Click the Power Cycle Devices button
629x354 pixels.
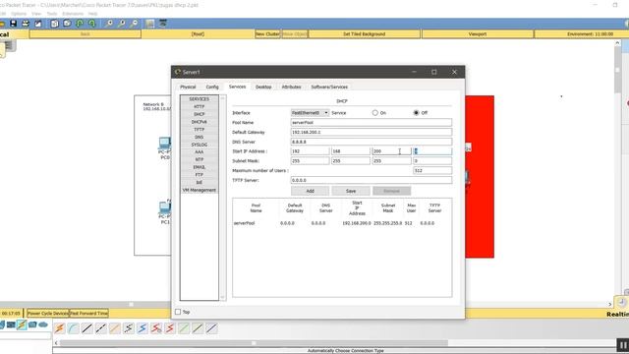48,313
